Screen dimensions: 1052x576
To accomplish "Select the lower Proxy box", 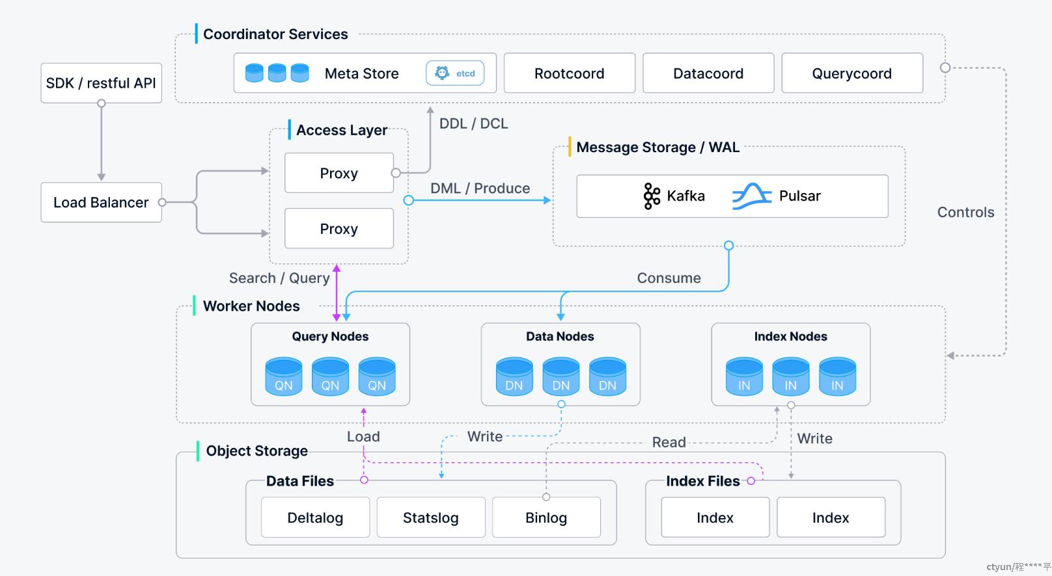I will pyautogui.click(x=339, y=228).
